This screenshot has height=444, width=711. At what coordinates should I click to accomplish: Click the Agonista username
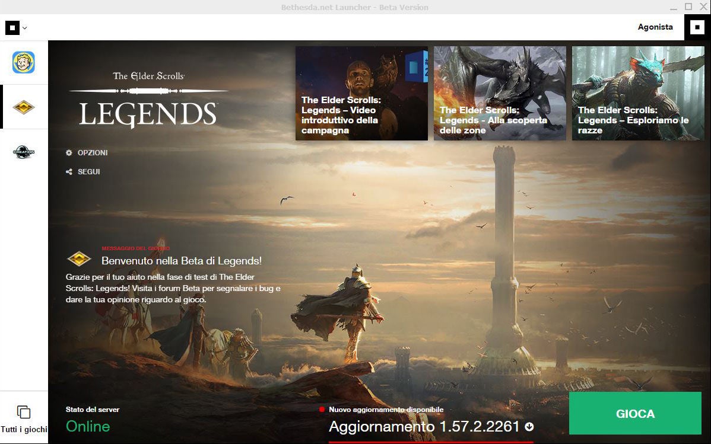(x=655, y=27)
